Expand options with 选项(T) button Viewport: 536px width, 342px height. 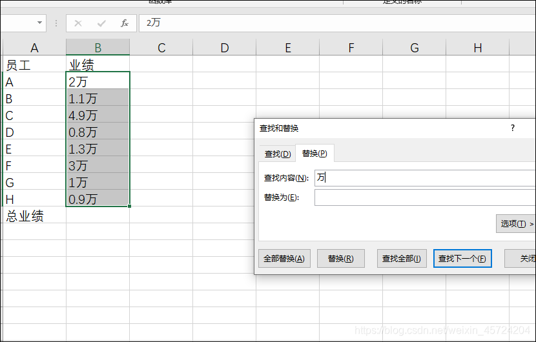[x=516, y=224]
